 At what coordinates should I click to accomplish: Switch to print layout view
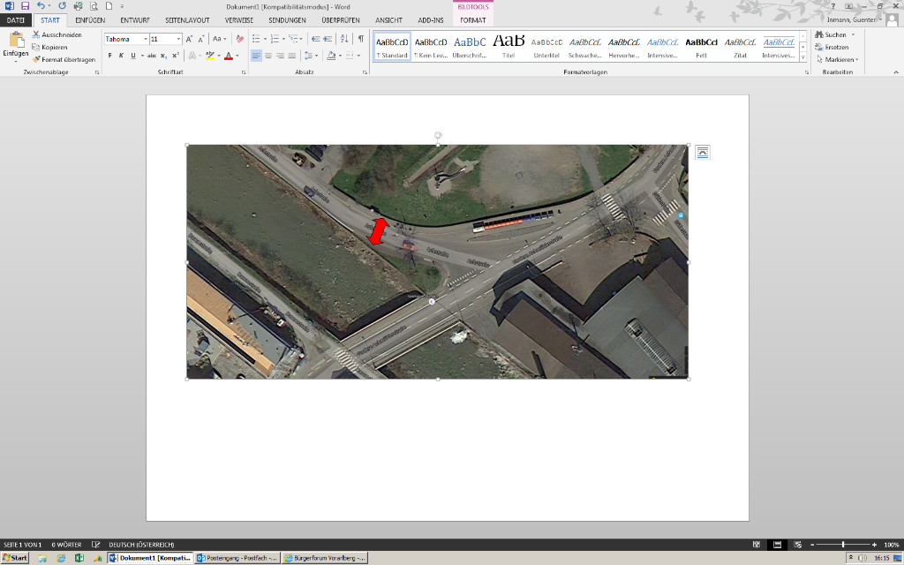777,545
